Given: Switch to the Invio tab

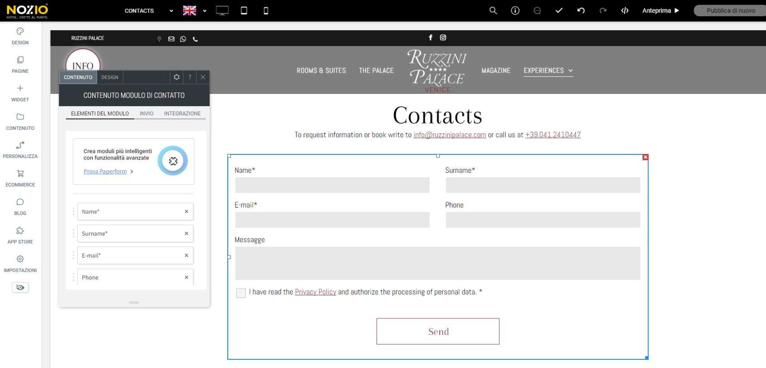Looking at the screenshot, I should tap(146, 113).
